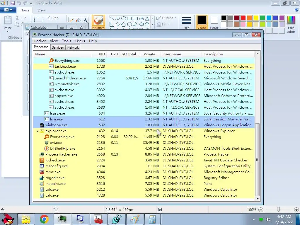This screenshot has height=225, width=300.
Task: Select the Color 1 black box
Action: coord(202,22)
